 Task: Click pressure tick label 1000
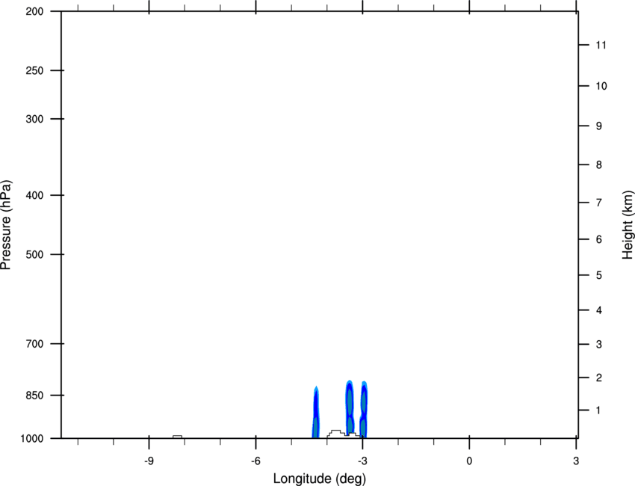tap(31, 439)
